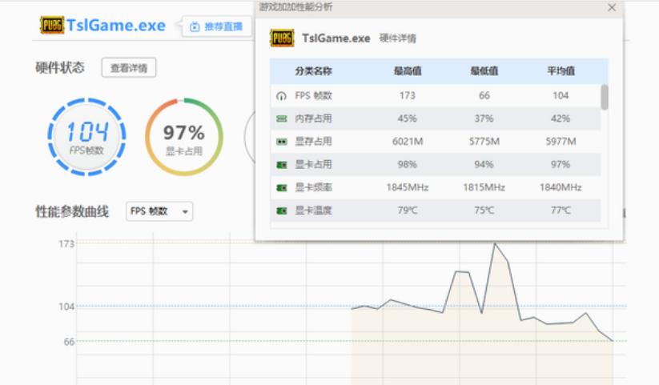This screenshot has width=659, height=385.
Task: Click the FPS gauge icon in table row
Action: pyautogui.click(x=281, y=96)
